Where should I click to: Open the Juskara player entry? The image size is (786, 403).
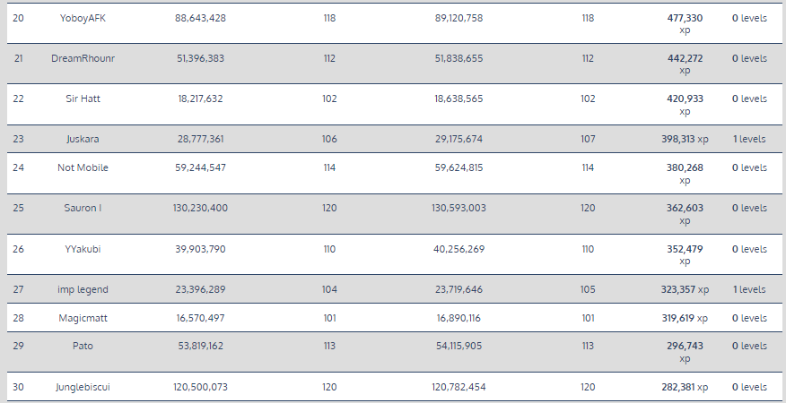click(83, 140)
